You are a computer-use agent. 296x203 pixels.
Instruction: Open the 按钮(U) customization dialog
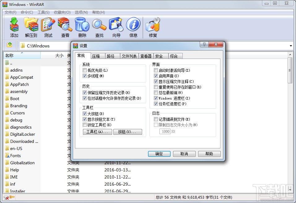(x=128, y=132)
